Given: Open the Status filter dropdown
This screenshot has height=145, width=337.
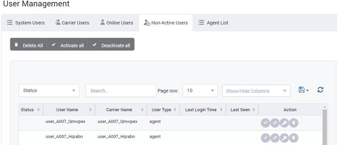Looking at the screenshot, I should [x=49, y=90].
